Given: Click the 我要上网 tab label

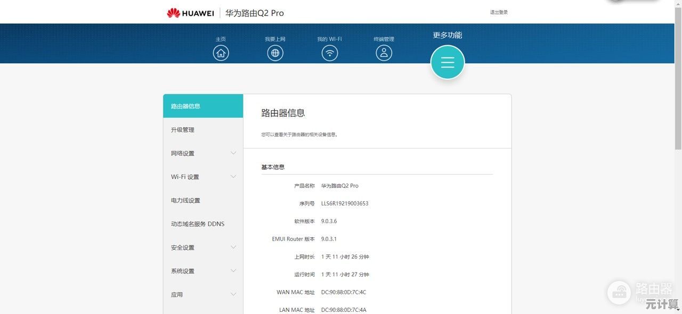Looking at the screenshot, I should pos(275,39).
